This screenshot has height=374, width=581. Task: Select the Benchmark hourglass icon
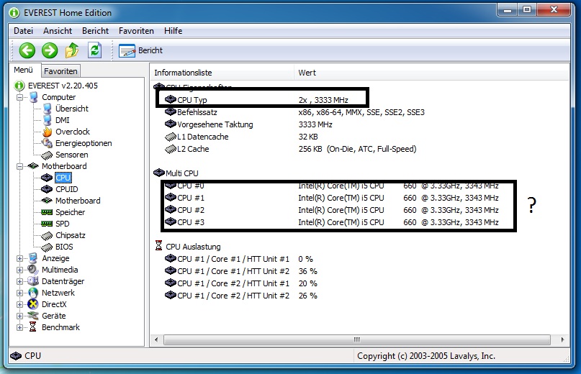click(x=33, y=327)
